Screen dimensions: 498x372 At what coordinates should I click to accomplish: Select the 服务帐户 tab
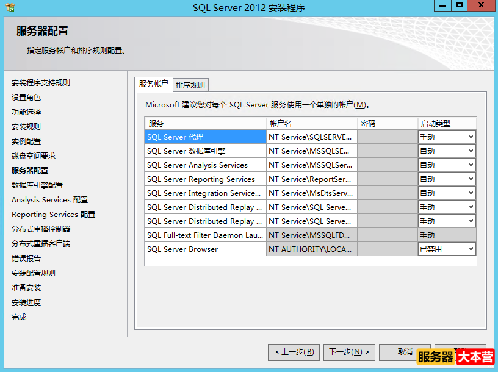(x=153, y=84)
